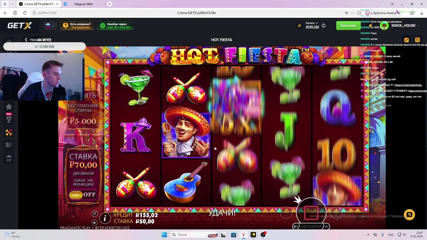Expand the tab group list chevron

coord(12,4)
